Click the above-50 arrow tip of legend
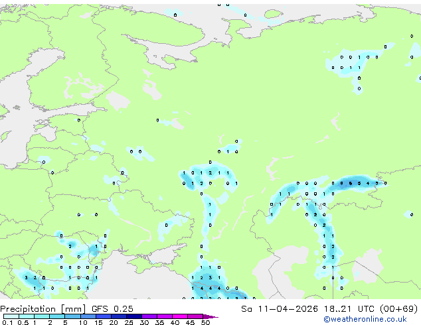The image size is (421, 325). coord(210,316)
